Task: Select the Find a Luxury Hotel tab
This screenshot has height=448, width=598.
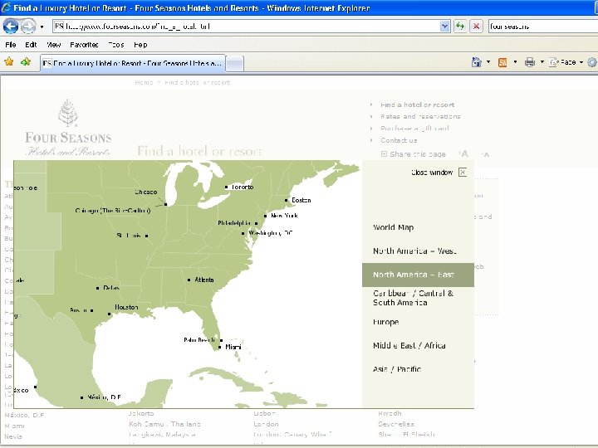Action: [133, 63]
